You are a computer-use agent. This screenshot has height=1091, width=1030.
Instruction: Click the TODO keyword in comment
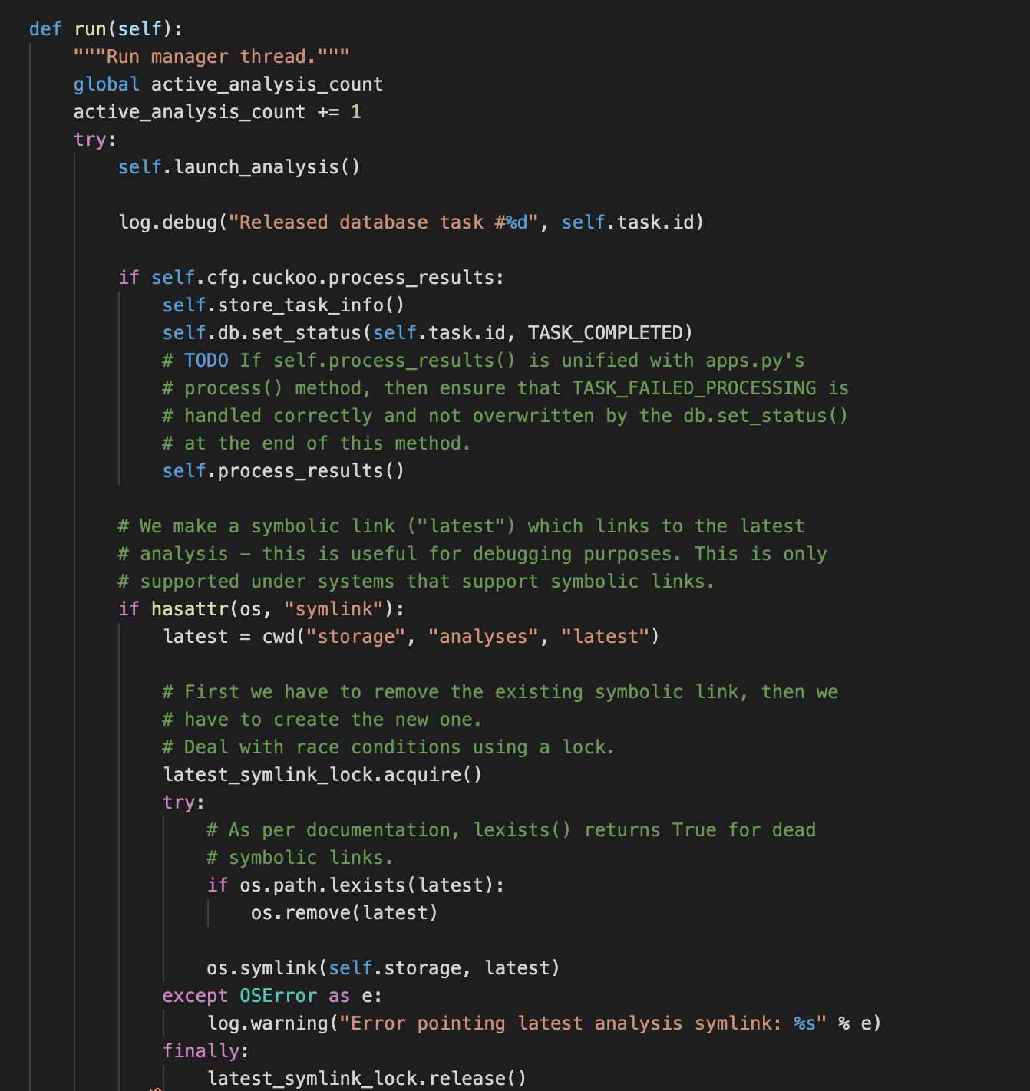coord(206,361)
